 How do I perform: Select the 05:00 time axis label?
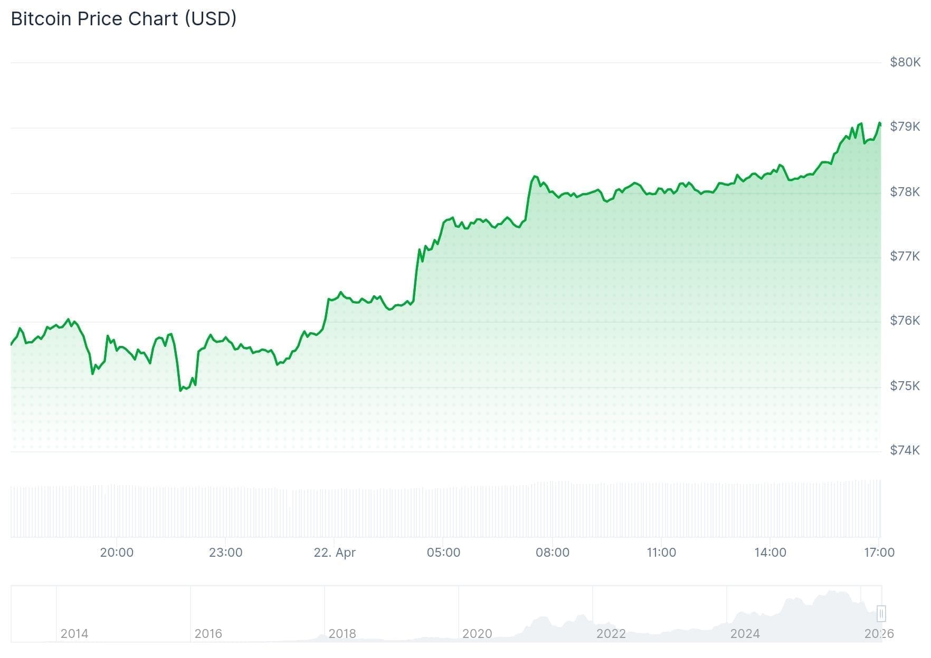click(443, 553)
